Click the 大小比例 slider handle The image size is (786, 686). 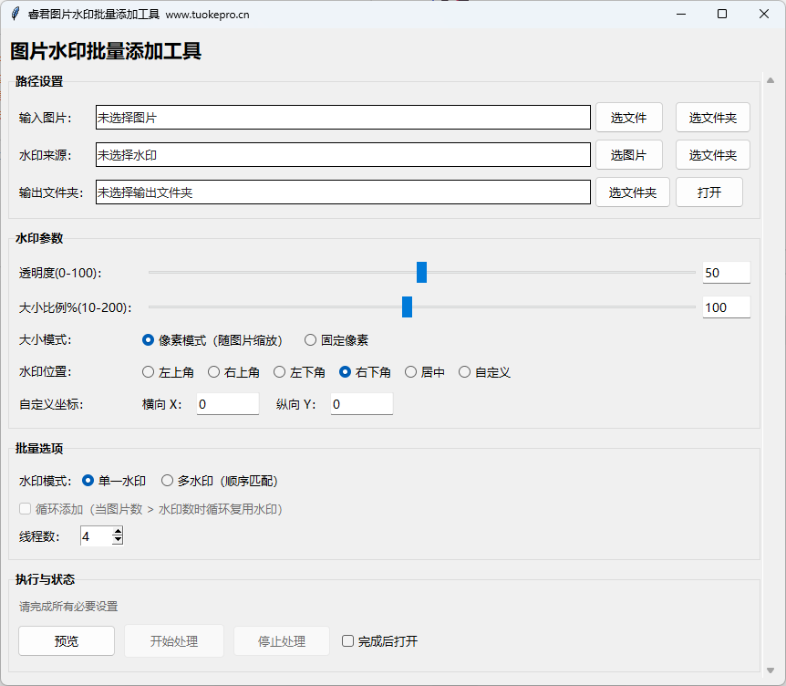pos(407,307)
